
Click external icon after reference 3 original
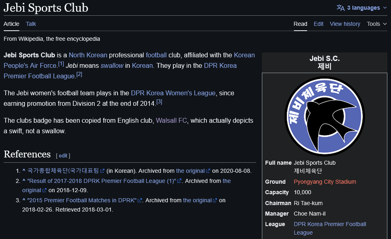pos(215,200)
